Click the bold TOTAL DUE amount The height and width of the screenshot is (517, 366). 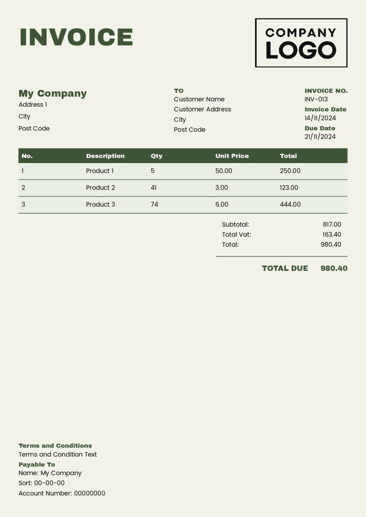[x=334, y=268]
